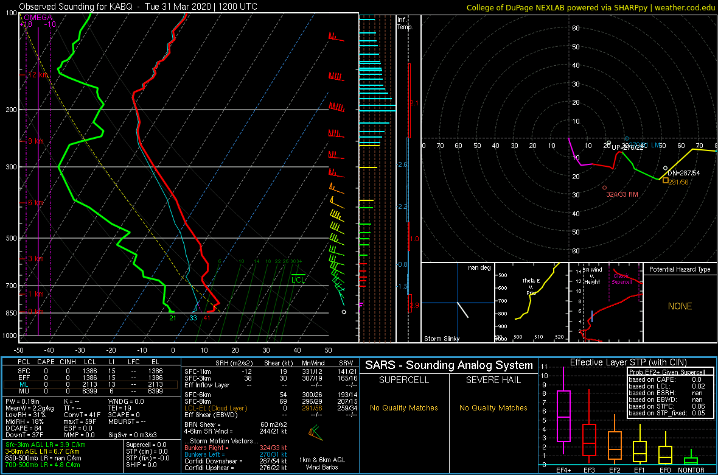Select the Corfidi Downshear circle on hodograph

[x=665, y=168]
